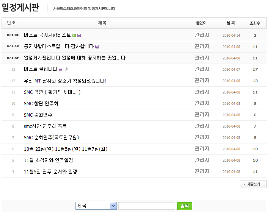The height and width of the screenshot is (215, 267).
Task: Open the 11월 소식지와 연주일정 post
Action: point(48,160)
